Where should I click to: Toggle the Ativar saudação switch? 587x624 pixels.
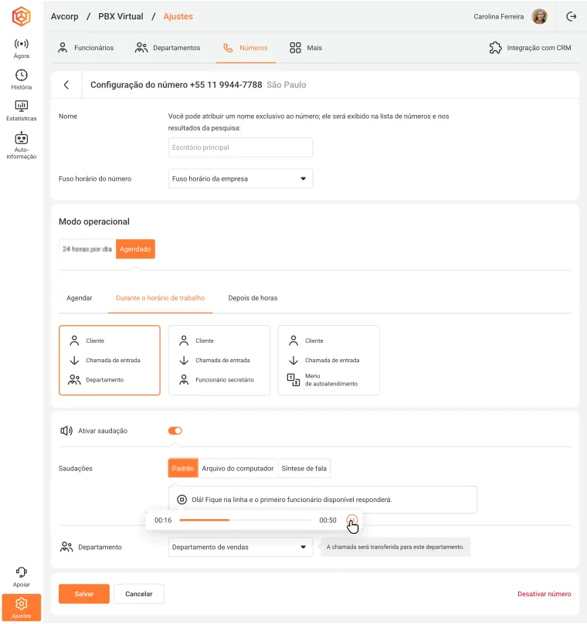[x=175, y=431]
